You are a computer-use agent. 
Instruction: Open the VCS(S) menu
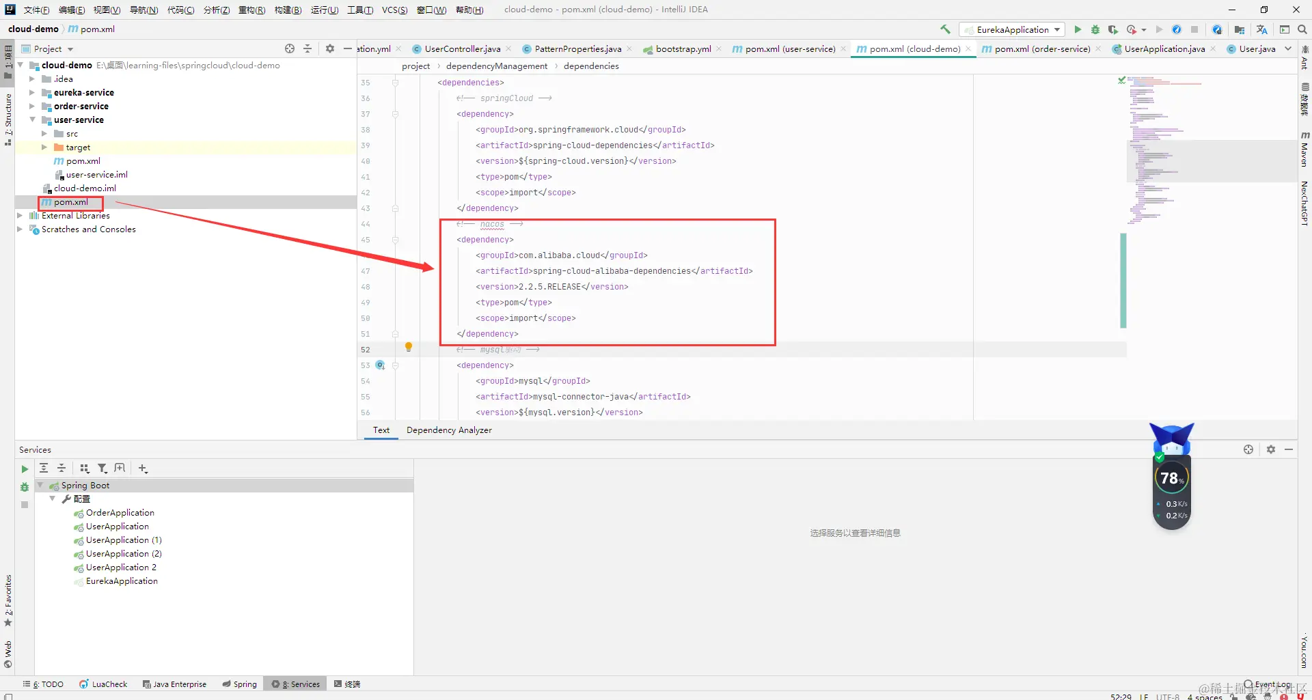[394, 10]
